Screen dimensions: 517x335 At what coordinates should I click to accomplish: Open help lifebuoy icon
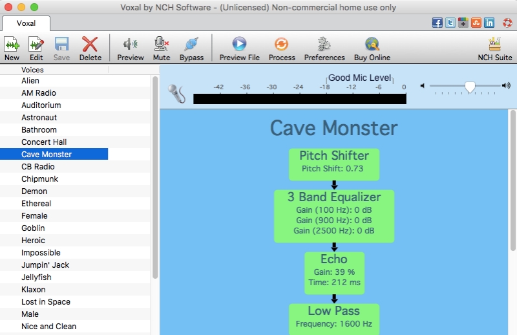tap(507, 23)
